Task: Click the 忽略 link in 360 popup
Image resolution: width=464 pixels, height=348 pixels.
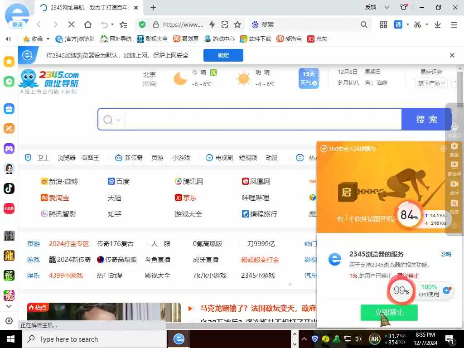Action: pos(446,254)
